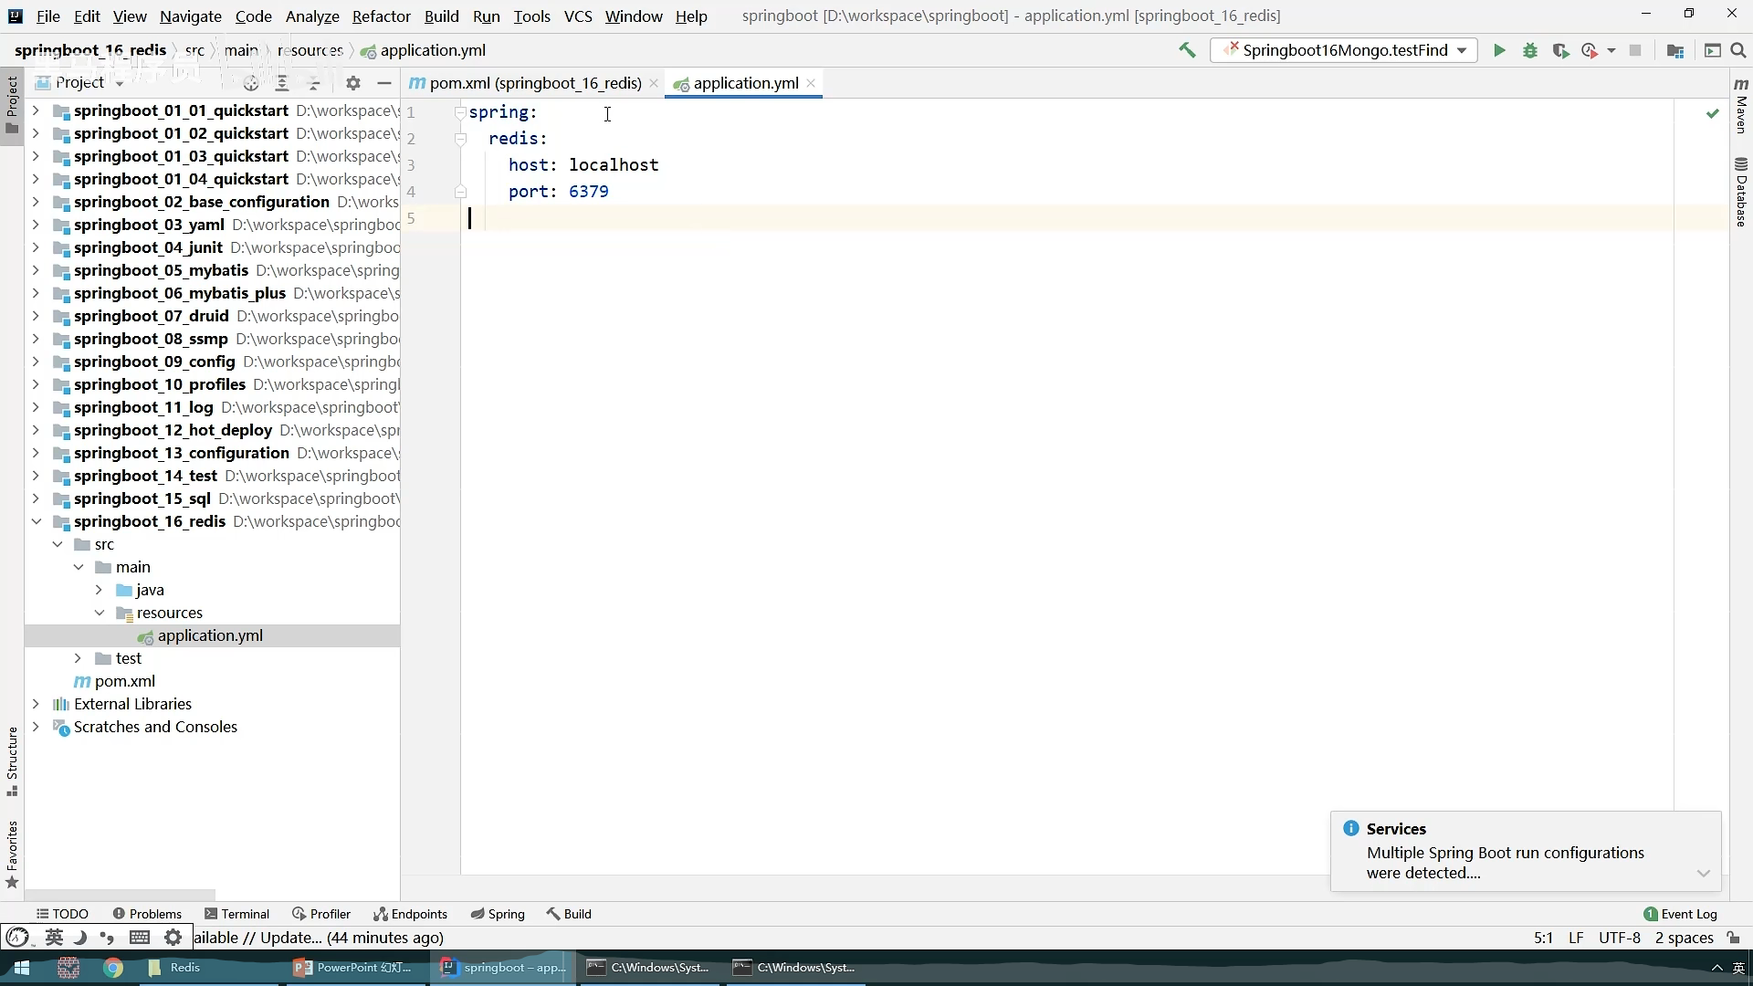
Task: Toggle the Maven tool window stripe
Action: point(1741,105)
